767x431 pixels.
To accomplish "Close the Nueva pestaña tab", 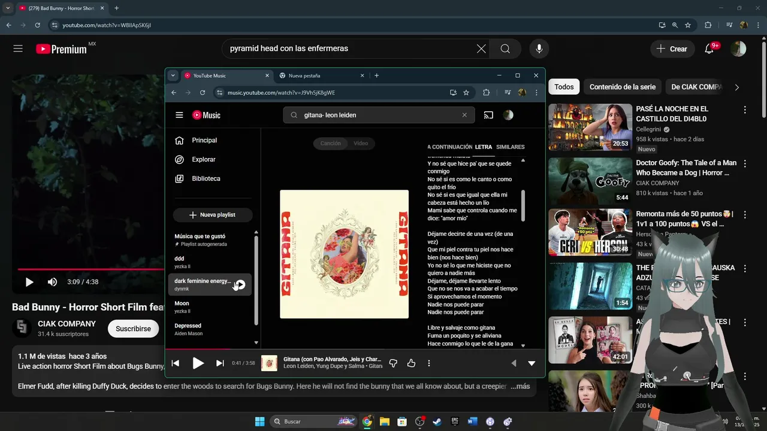I will (362, 75).
